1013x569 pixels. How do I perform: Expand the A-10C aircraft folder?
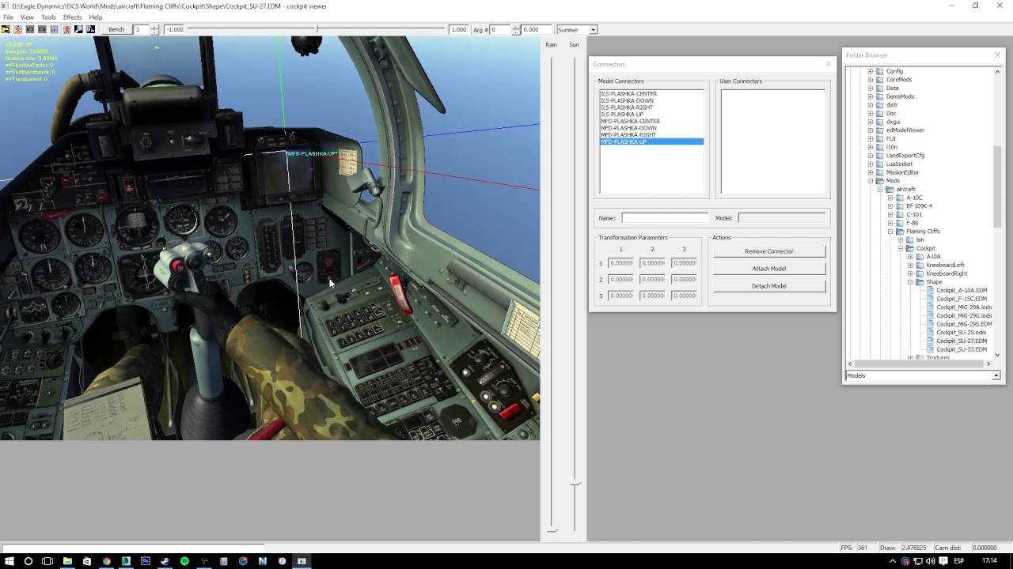(x=890, y=198)
